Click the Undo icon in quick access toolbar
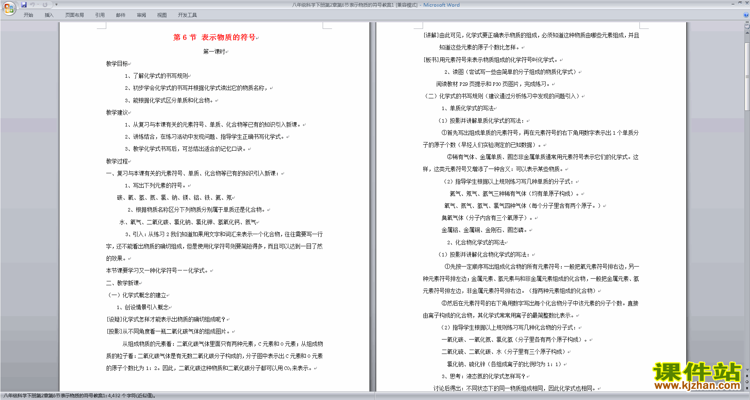Screen dimensions: 750x400 32,5
